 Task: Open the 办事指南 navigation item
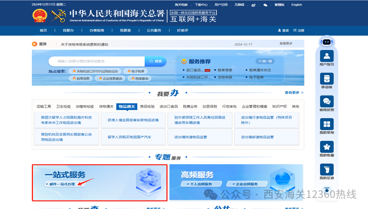[x=97, y=31]
